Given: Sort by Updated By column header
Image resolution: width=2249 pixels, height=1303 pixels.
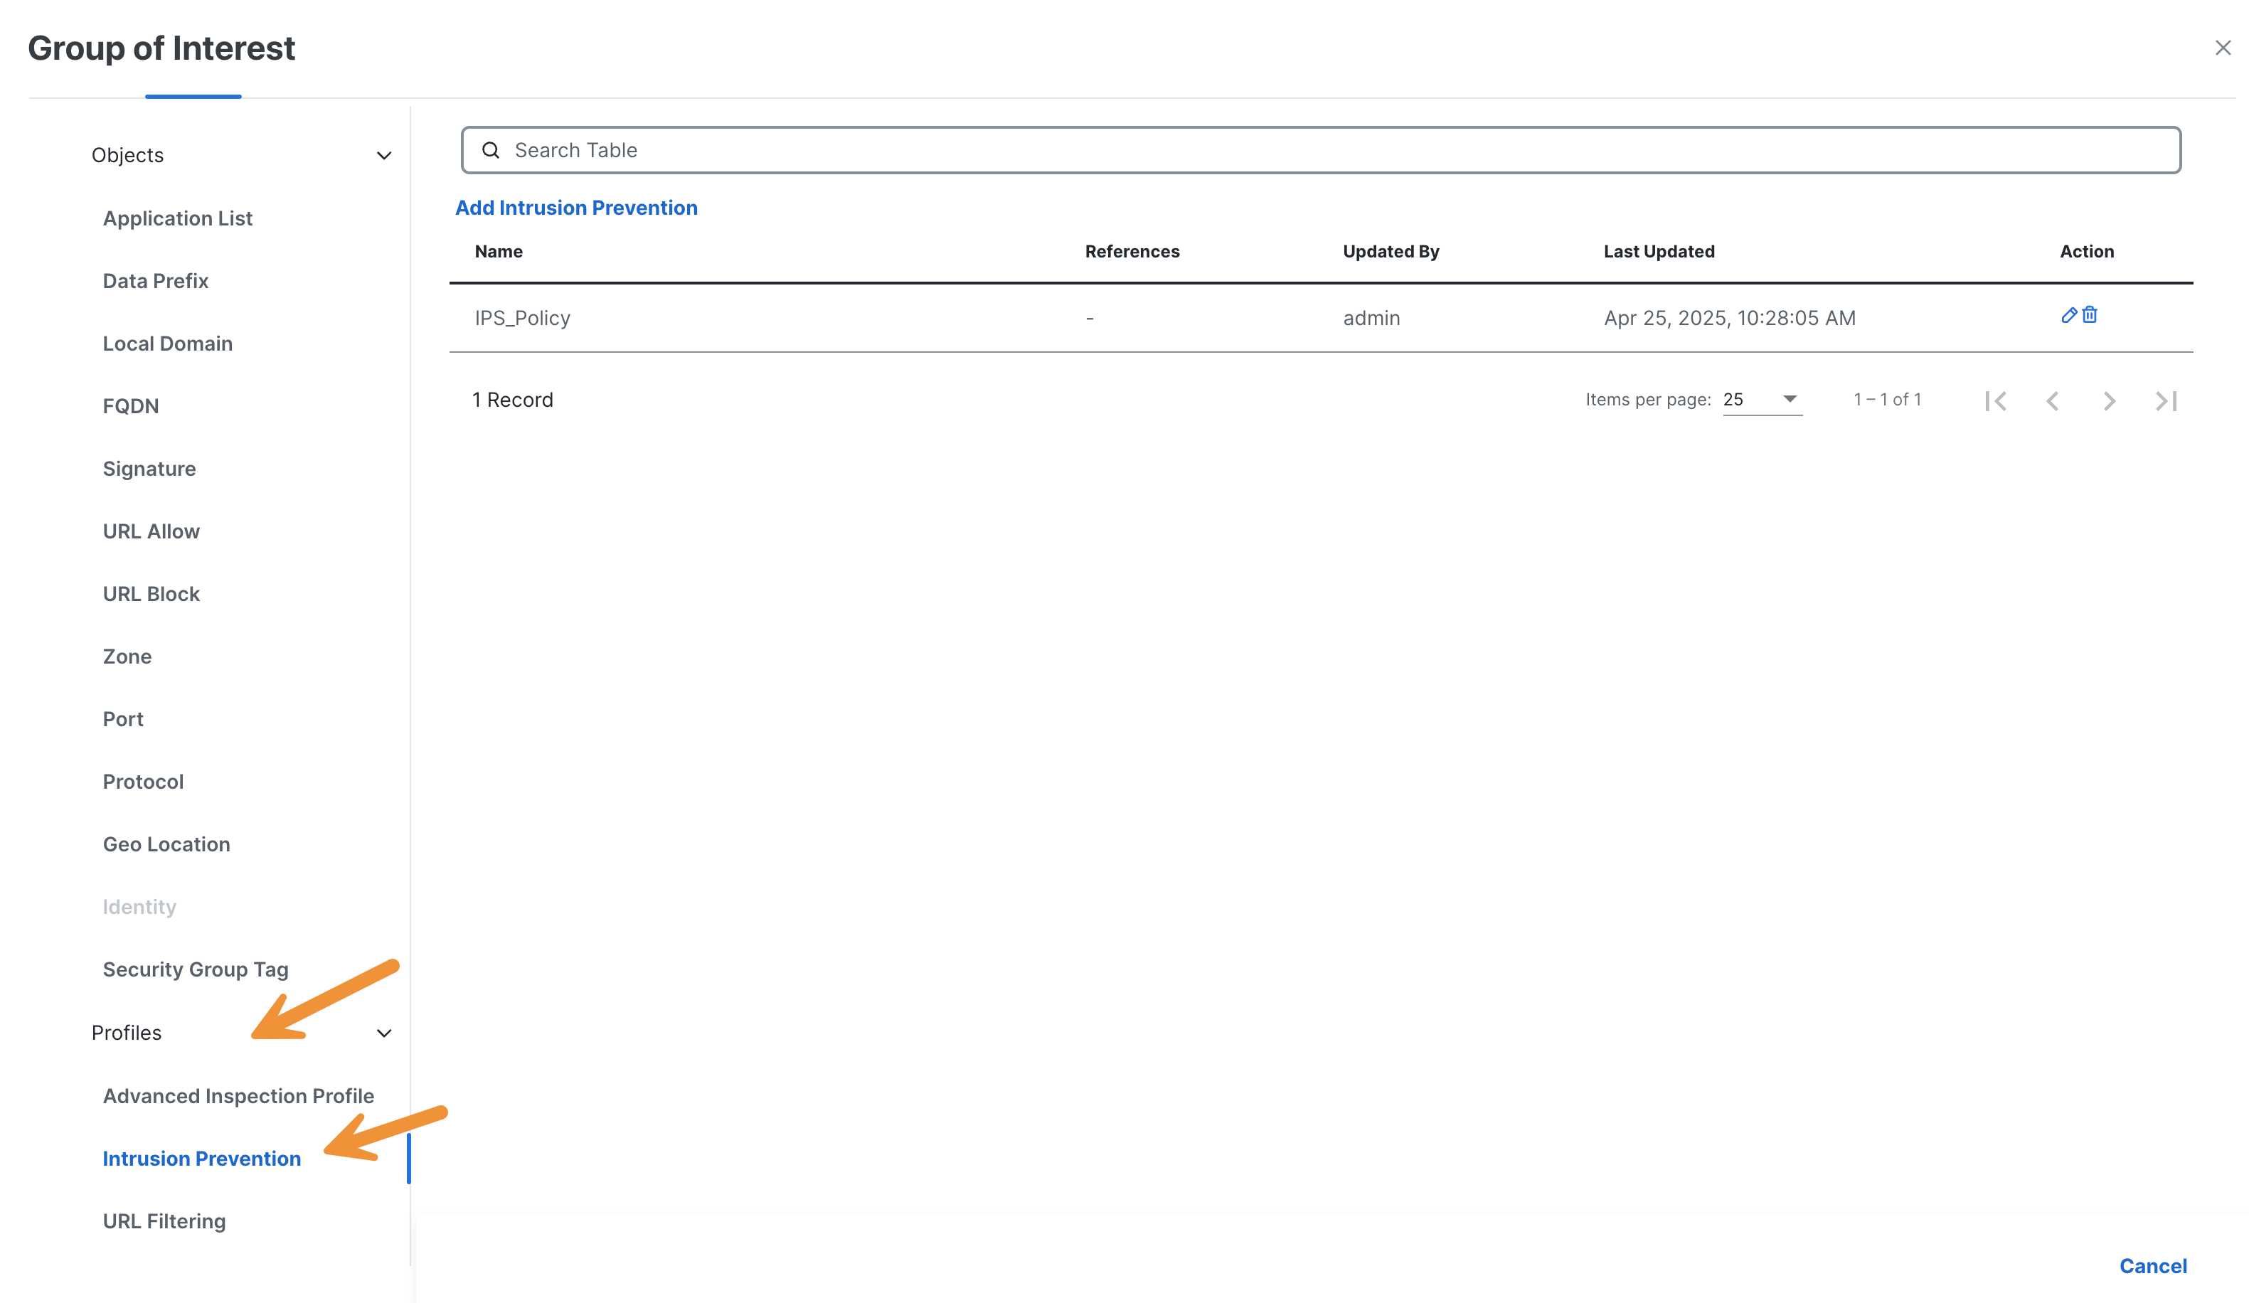Looking at the screenshot, I should pos(1391,252).
